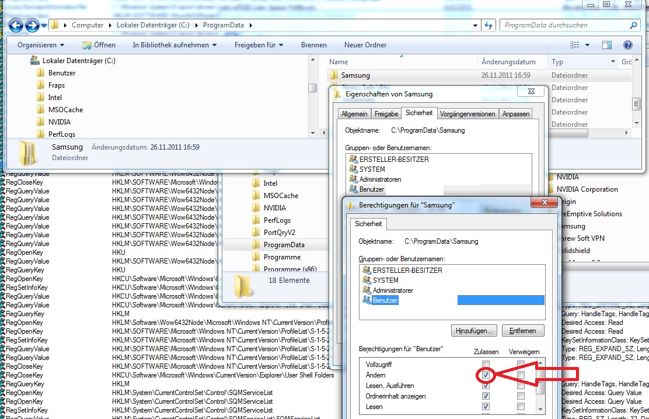Screen dimensions: 649x419
Task: Check Vollzugriff Verweigern checkbox
Action: [x=521, y=364]
